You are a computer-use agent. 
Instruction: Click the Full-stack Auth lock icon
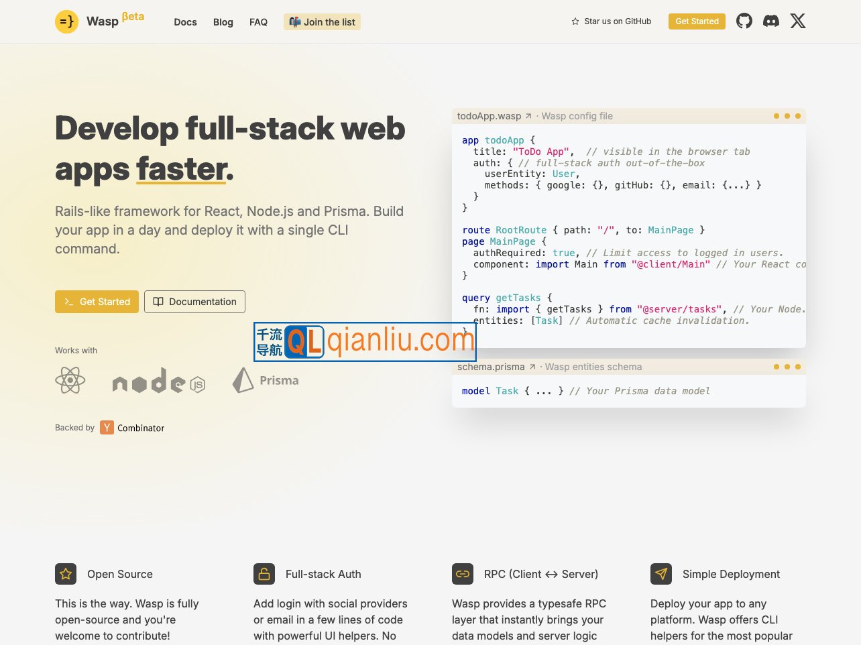click(x=264, y=574)
